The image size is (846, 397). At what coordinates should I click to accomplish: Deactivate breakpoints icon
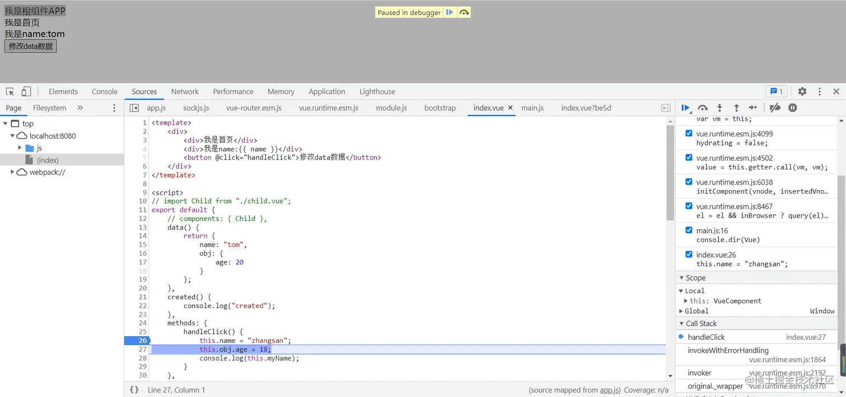point(775,108)
